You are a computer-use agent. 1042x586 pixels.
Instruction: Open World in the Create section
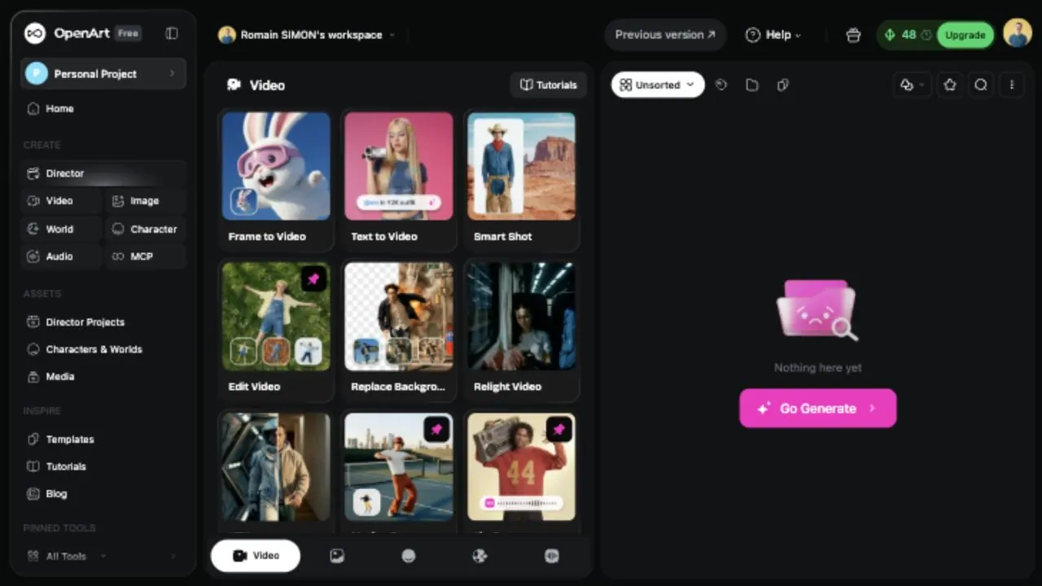(x=61, y=230)
